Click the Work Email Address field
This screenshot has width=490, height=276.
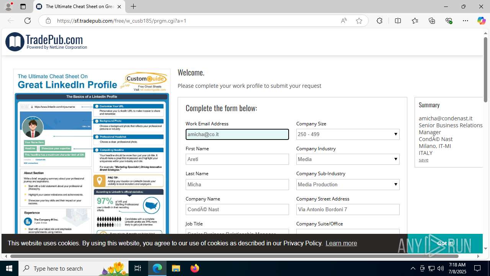[237, 134]
